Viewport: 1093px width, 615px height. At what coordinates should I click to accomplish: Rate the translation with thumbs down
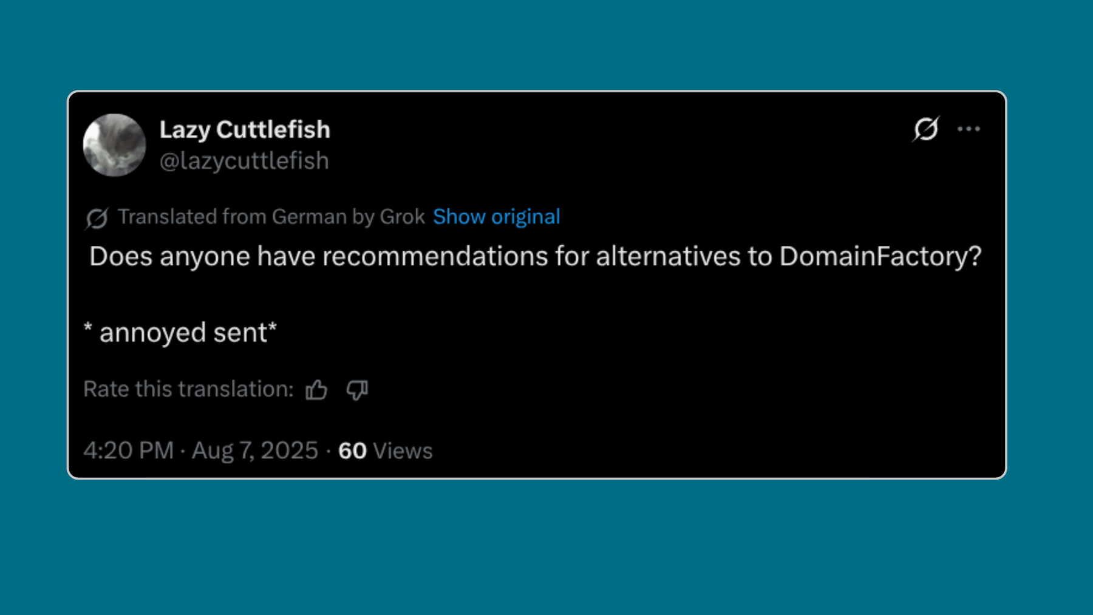pyautogui.click(x=357, y=390)
